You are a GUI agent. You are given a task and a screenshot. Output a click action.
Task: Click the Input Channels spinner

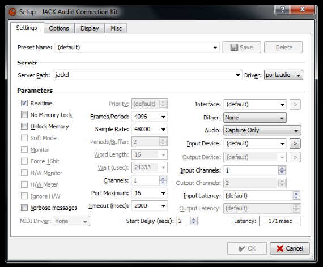(255, 170)
